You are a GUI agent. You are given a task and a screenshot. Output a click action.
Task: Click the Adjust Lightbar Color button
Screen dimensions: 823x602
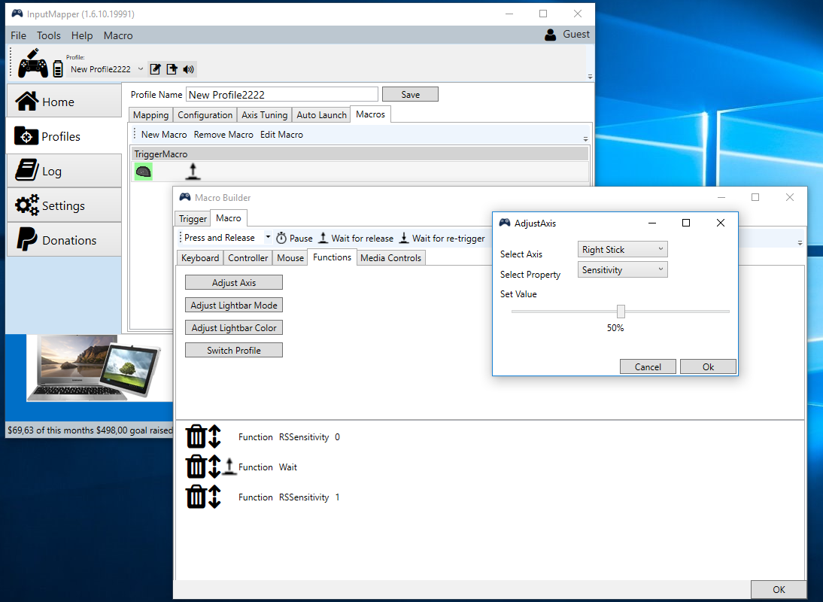pyautogui.click(x=234, y=327)
